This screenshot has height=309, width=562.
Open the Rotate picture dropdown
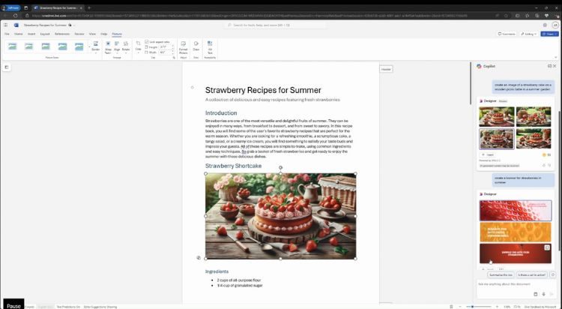click(x=126, y=47)
